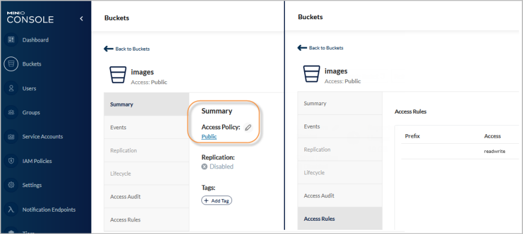Switch to Access Audit tab in left panel
Viewport: 523px width, 234px height.
[x=147, y=197]
